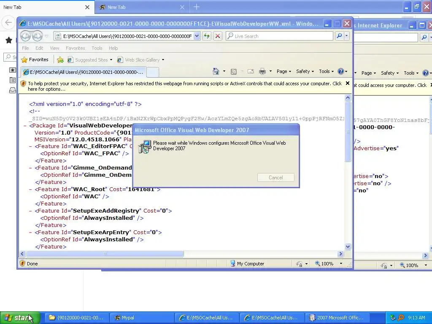Open the Home dropdown arrow

pyautogui.click(x=224, y=71)
